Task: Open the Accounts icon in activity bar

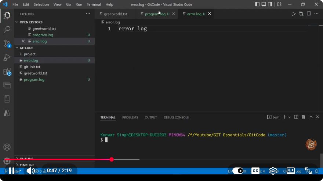Action: pos(7,147)
